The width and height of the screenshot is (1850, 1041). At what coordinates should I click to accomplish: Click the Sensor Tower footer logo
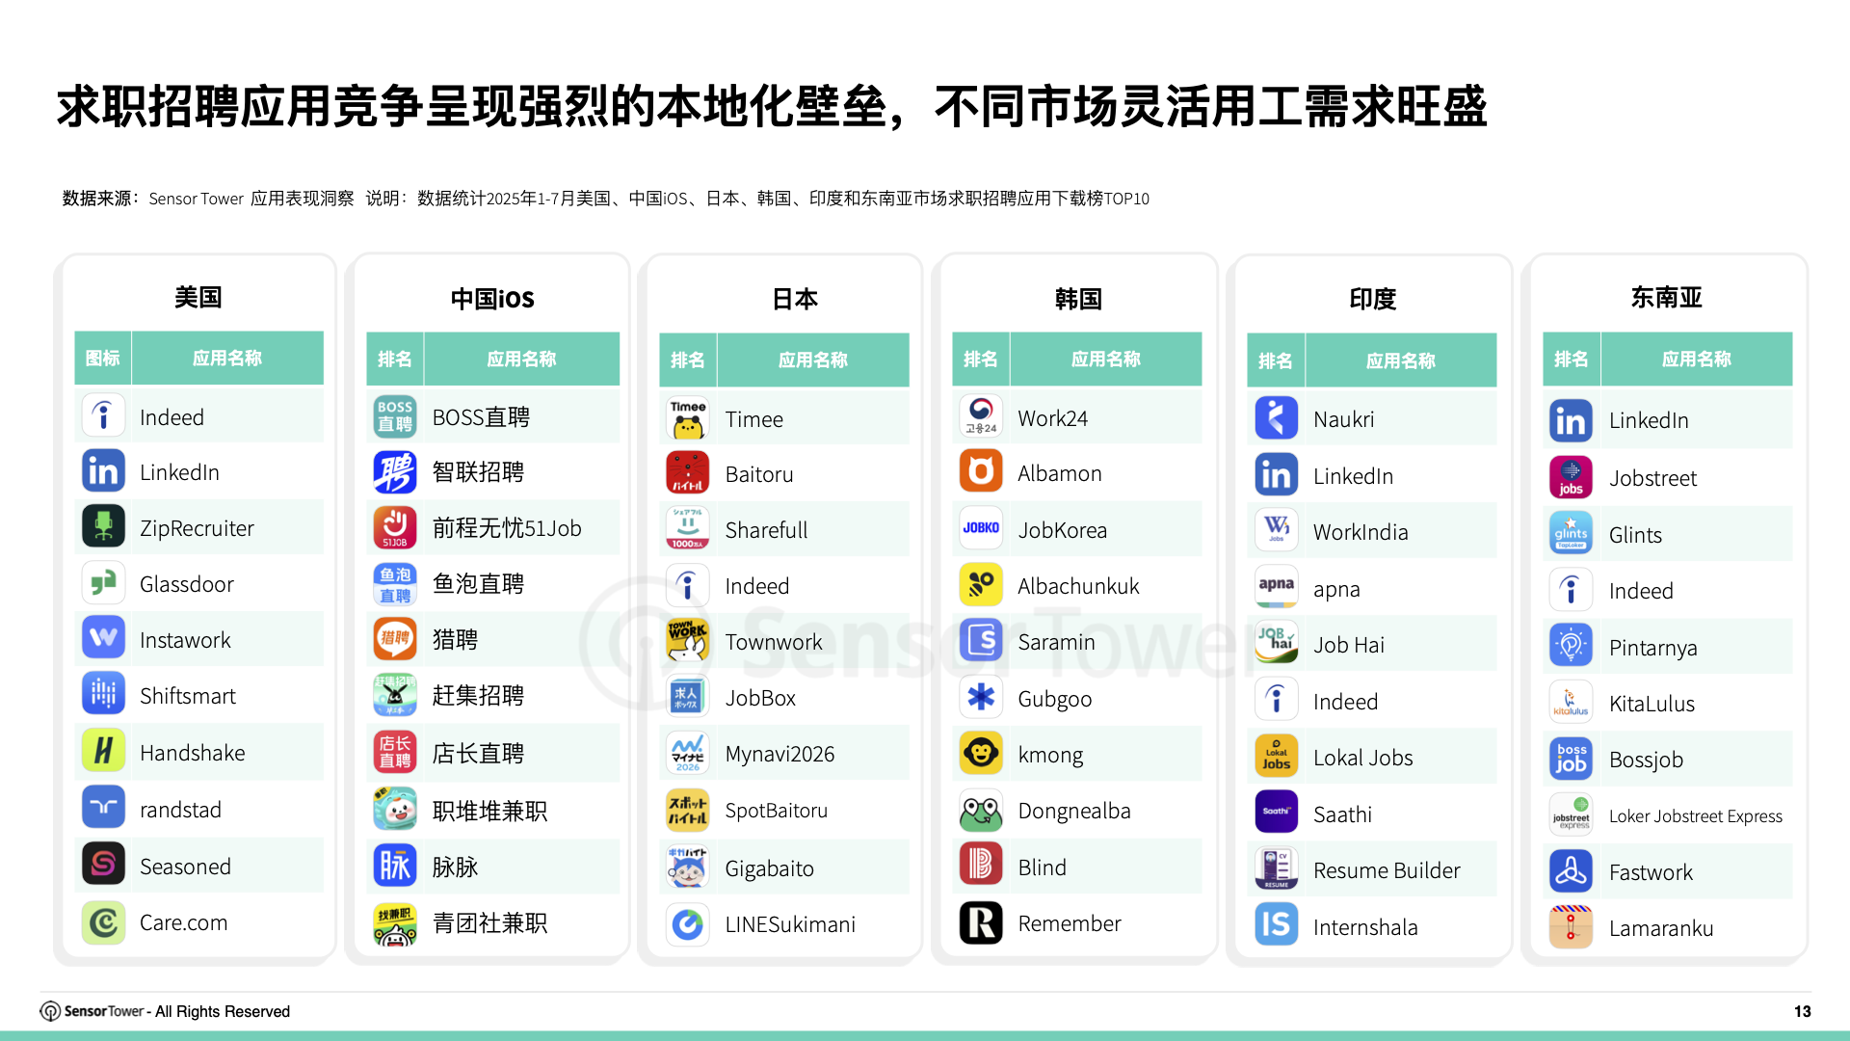coord(50,1010)
